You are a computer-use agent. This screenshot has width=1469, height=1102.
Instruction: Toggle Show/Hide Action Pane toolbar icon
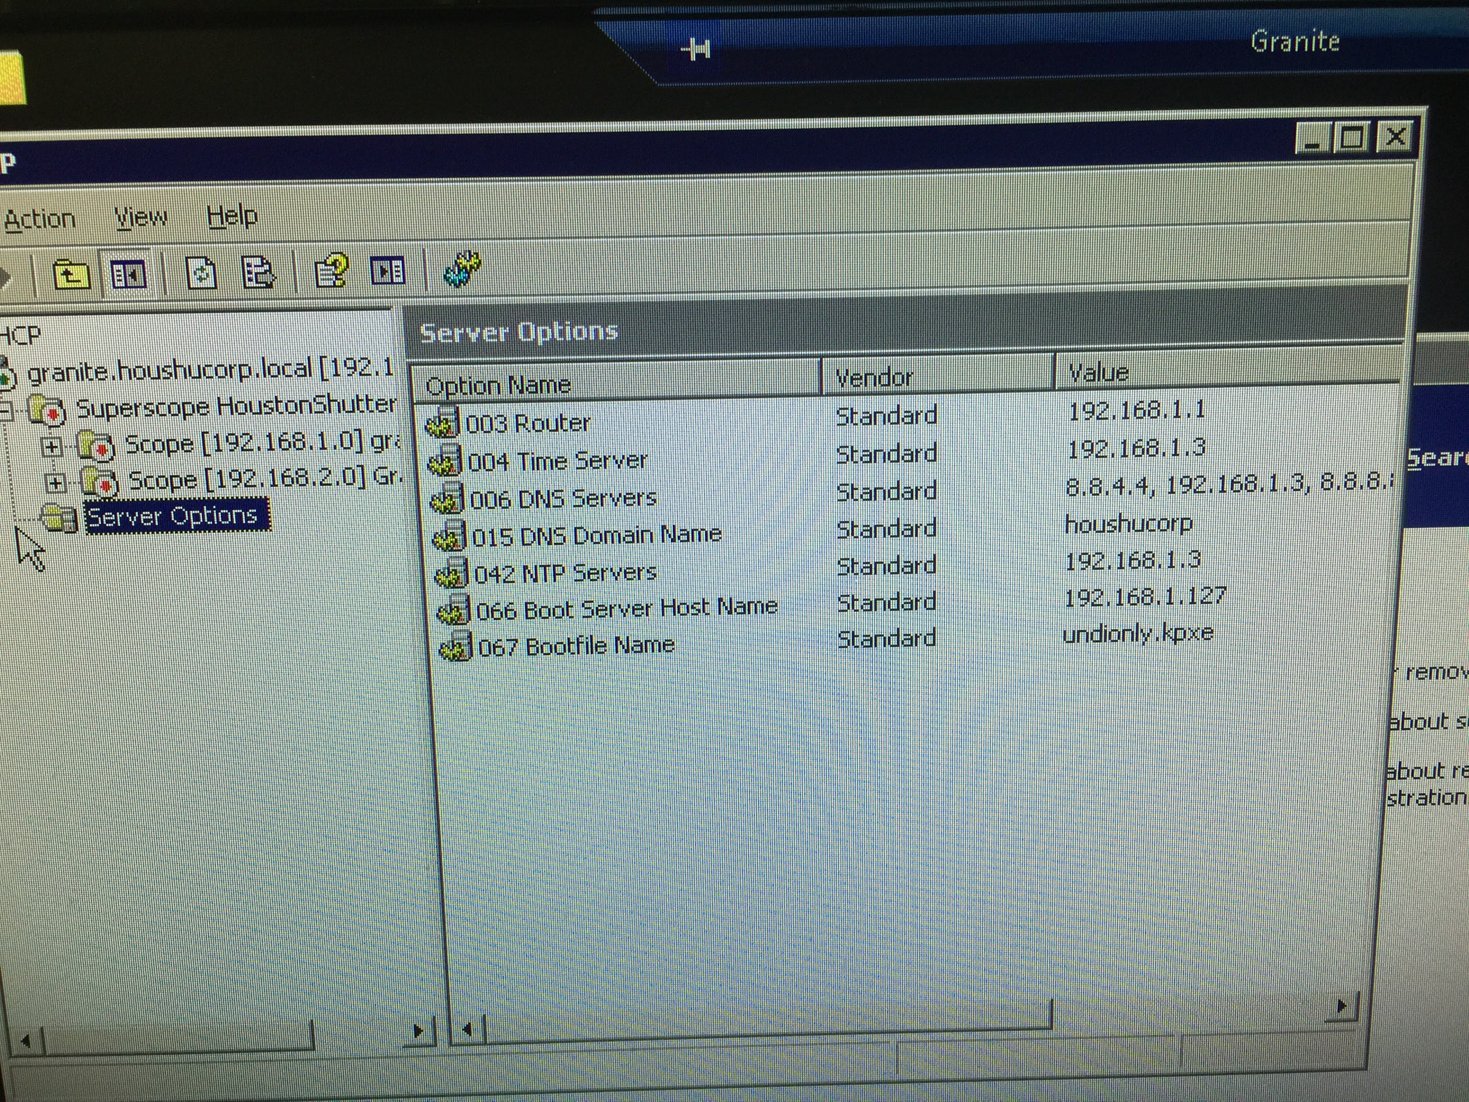388,271
